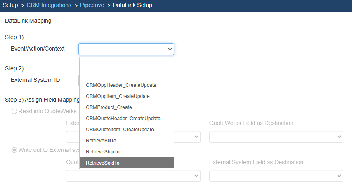This screenshot has width=352, height=186.
Task: Select CRMOppHeader_CreateUpdate from the dropdown list
Action: (x=121, y=85)
